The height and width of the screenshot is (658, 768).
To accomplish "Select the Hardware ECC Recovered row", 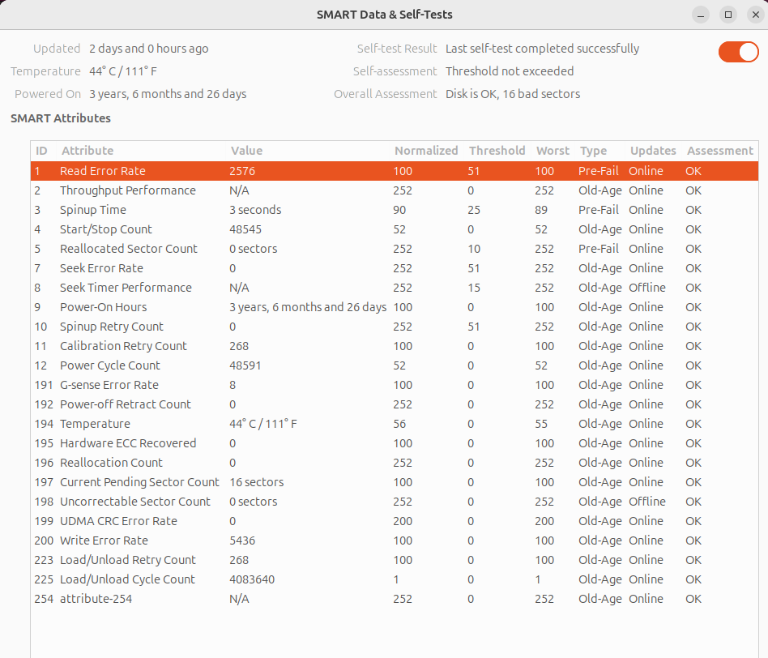I will [x=395, y=443].
